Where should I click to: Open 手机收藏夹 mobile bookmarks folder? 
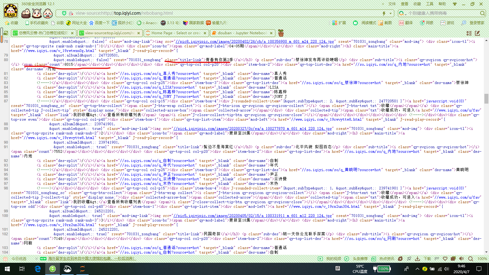pos(37,23)
